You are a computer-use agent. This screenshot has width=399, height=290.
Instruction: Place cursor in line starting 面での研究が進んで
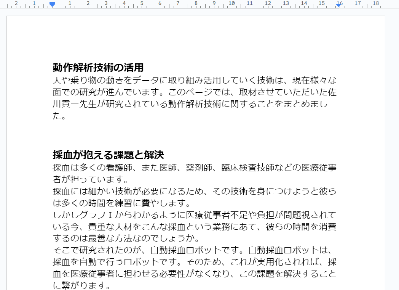(194, 92)
